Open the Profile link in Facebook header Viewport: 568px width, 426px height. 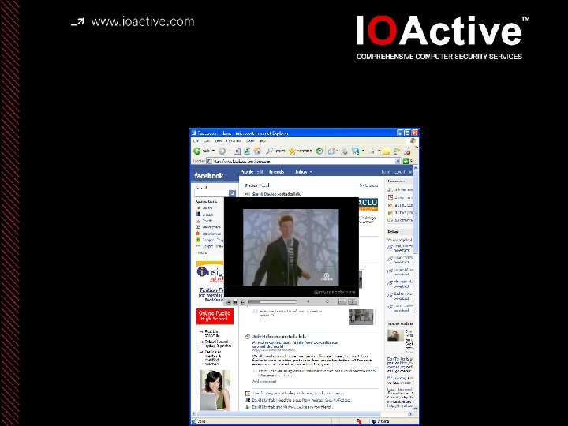tap(247, 172)
